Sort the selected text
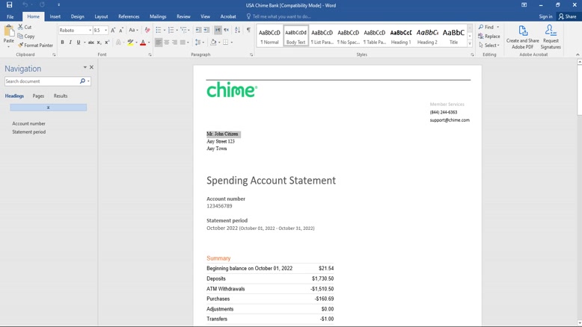 [238, 31]
